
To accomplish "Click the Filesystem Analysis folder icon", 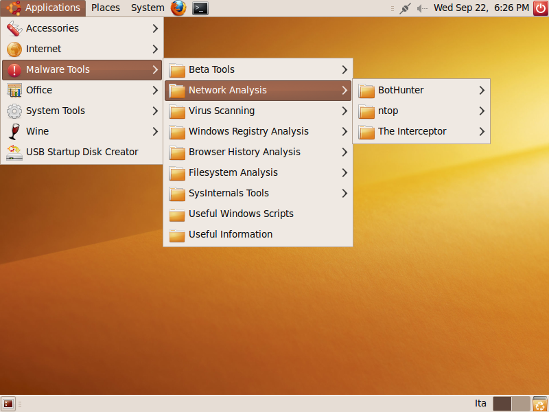I will [177, 174].
